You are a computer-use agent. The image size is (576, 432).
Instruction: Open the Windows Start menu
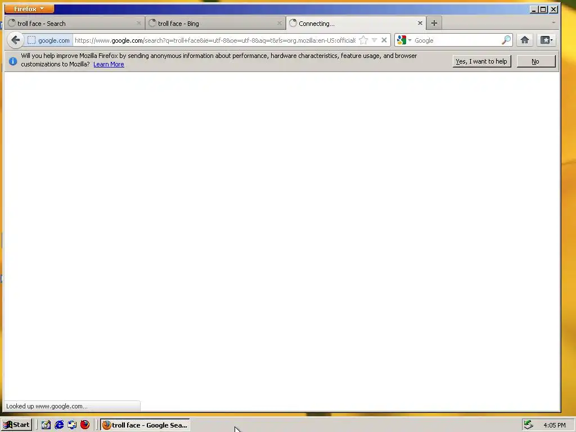pyautogui.click(x=16, y=425)
